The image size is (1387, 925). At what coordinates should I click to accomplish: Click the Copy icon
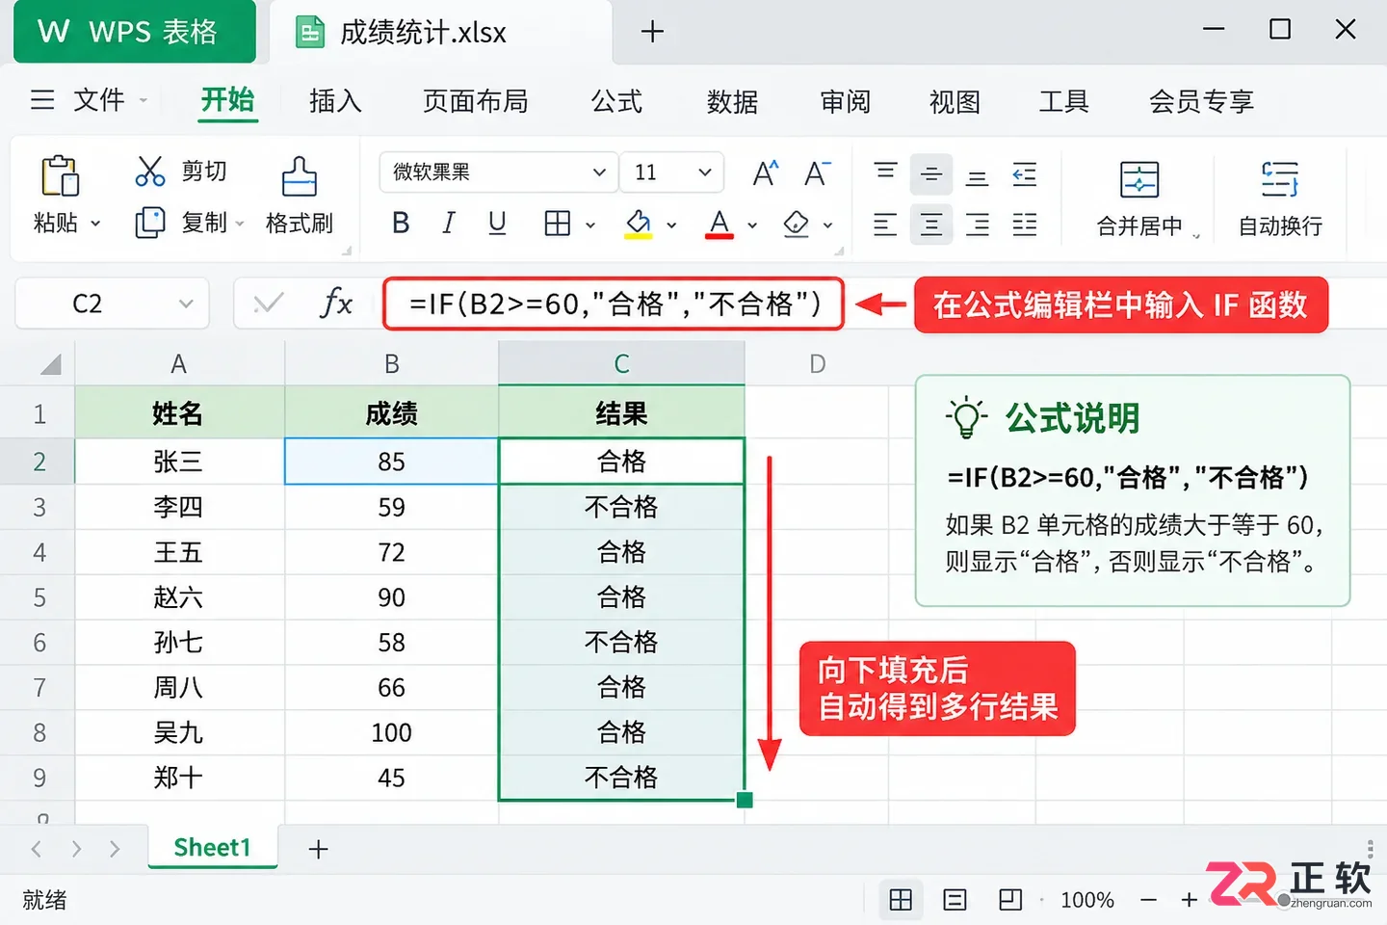coord(150,223)
